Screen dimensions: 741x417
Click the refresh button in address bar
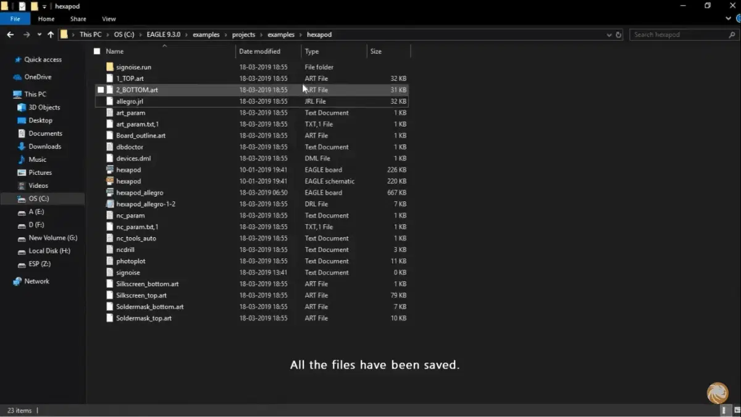tap(619, 35)
